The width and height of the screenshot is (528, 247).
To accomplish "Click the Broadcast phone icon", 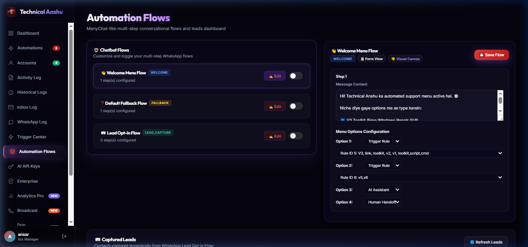I will click(11, 210).
